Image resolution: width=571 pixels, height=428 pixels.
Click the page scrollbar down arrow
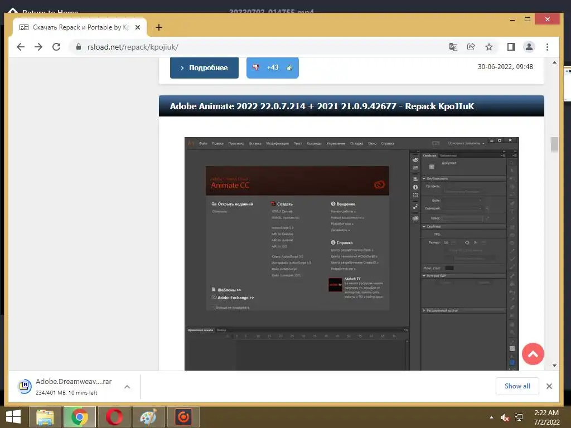tap(554, 366)
